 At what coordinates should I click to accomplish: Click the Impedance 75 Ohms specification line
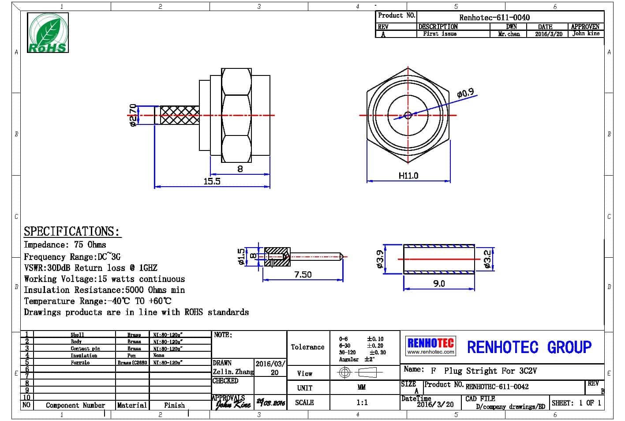pyautogui.click(x=65, y=244)
